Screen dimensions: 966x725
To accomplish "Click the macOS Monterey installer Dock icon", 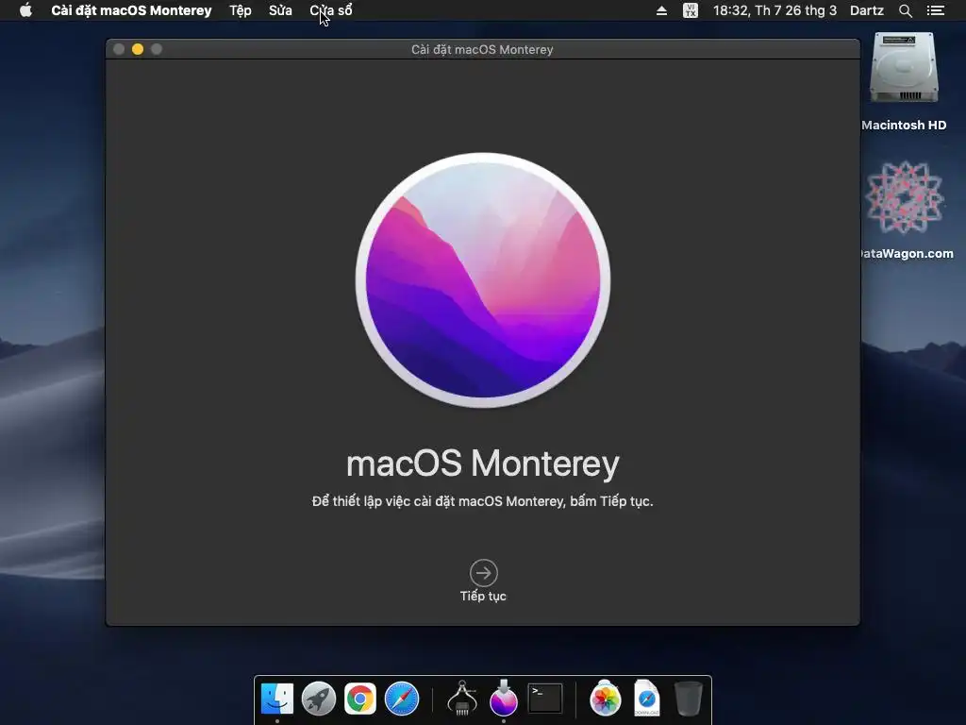I will [504, 698].
